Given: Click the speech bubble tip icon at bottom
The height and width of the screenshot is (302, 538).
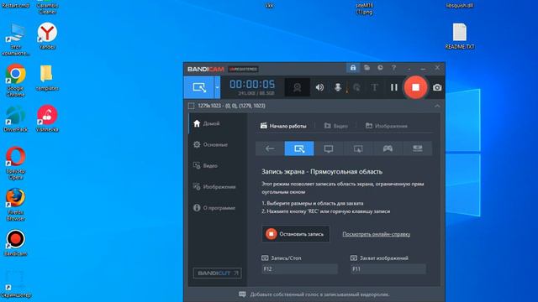Looking at the screenshot, I should pos(242,294).
